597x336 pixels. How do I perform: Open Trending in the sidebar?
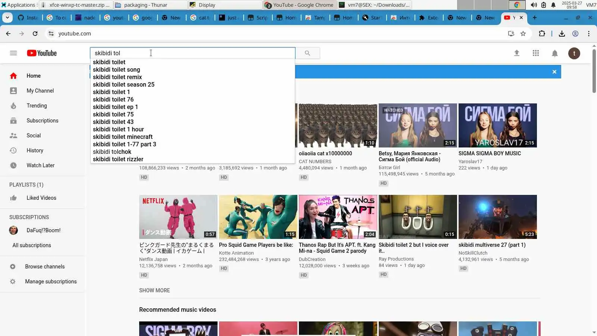coord(43,106)
